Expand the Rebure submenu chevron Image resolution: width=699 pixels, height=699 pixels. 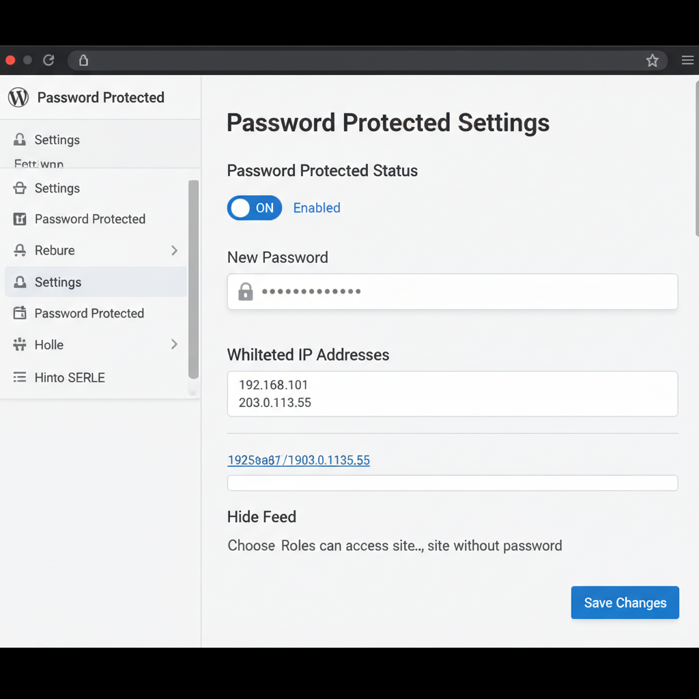point(174,251)
